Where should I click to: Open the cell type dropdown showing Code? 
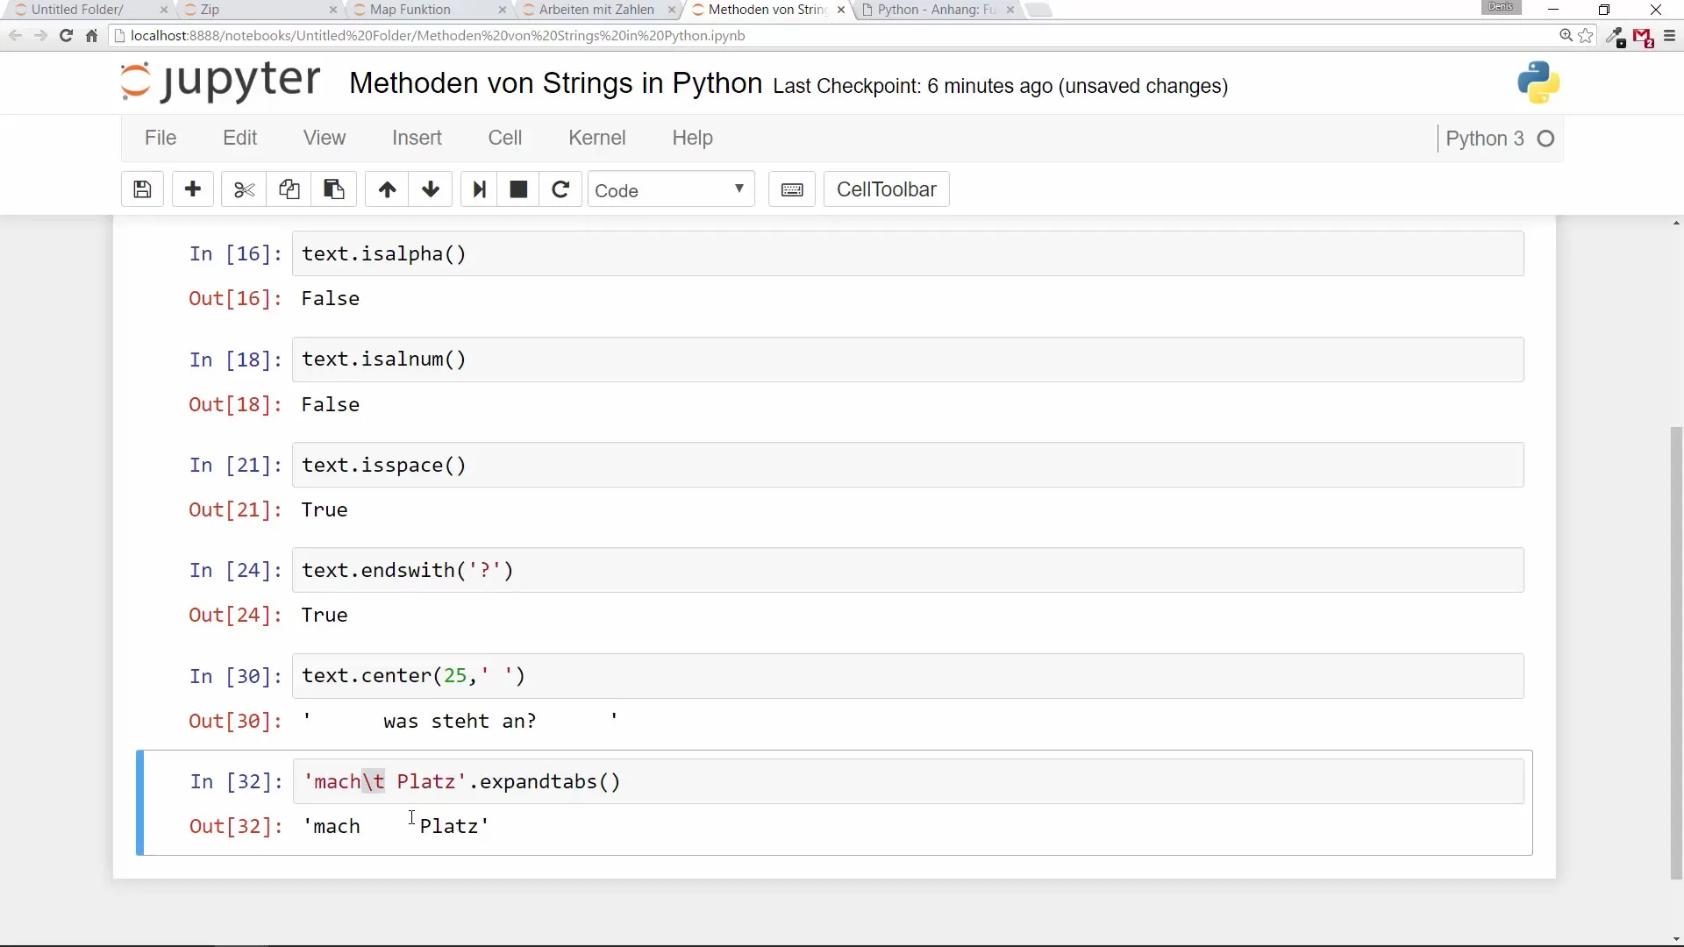point(671,189)
